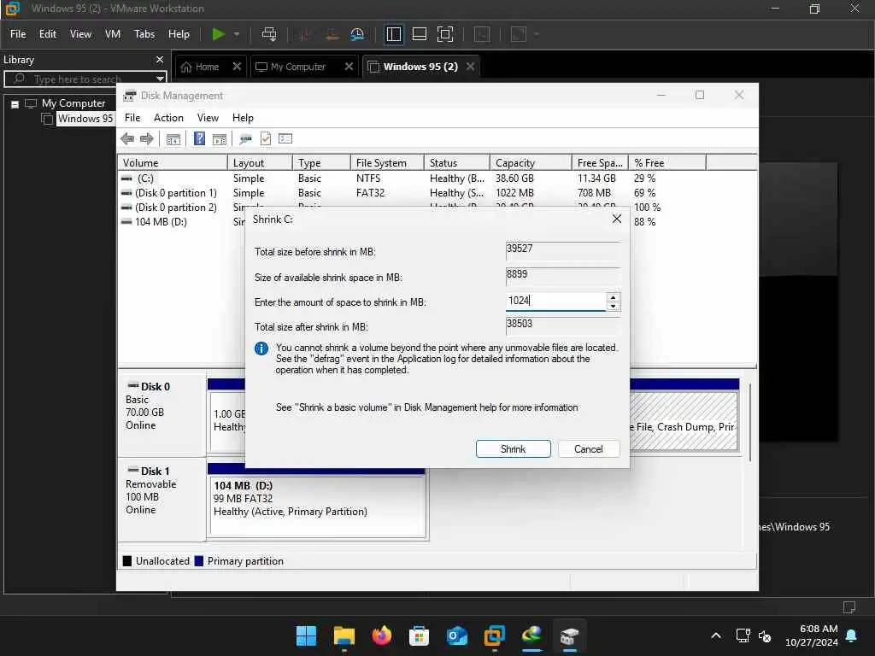Select the 104 MB (D:) volume row
Viewport: 875px width, 656px height.
(181, 221)
